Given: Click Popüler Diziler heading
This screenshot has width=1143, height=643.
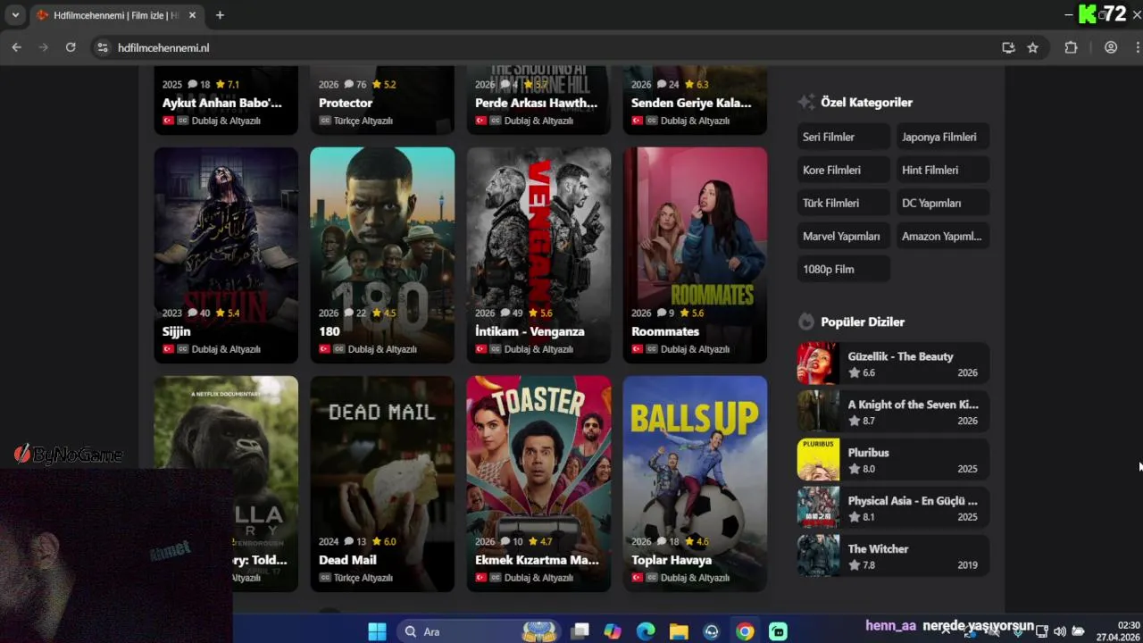Looking at the screenshot, I should pyautogui.click(x=863, y=321).
